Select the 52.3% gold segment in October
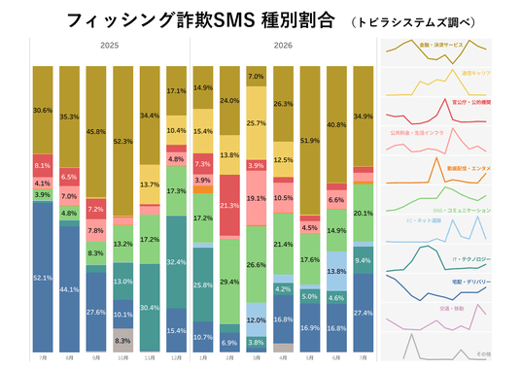 click(122, 142)
